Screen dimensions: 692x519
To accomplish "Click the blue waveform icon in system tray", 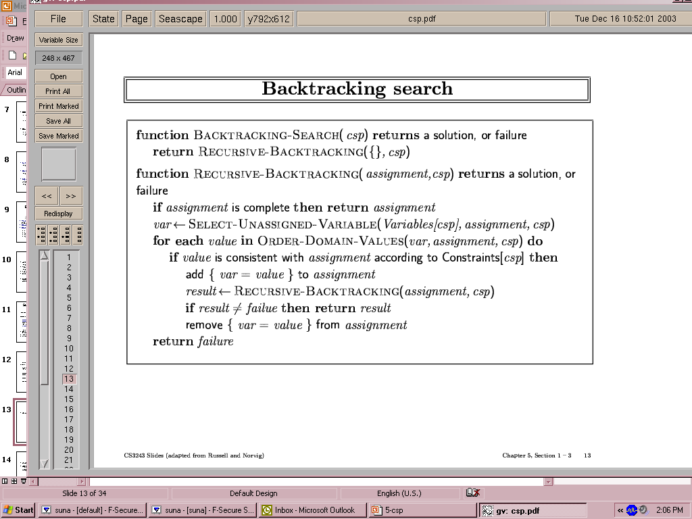I will (631, 510).
